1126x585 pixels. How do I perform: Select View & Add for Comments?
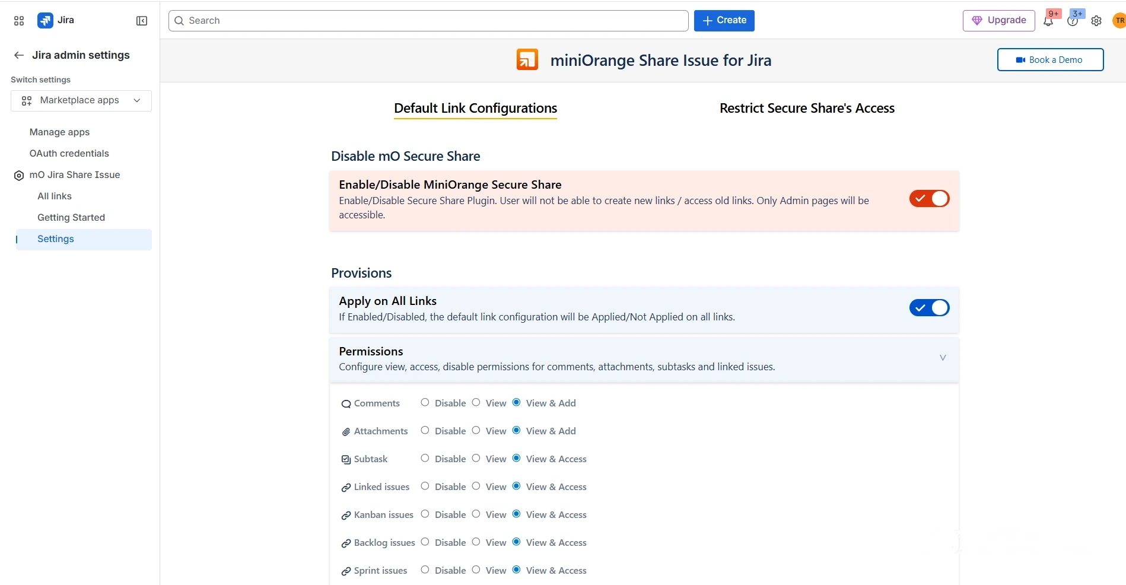(x=516, y=402)
